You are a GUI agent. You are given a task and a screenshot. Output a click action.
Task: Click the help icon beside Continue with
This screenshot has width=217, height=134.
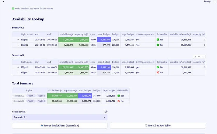click(106, 112)
